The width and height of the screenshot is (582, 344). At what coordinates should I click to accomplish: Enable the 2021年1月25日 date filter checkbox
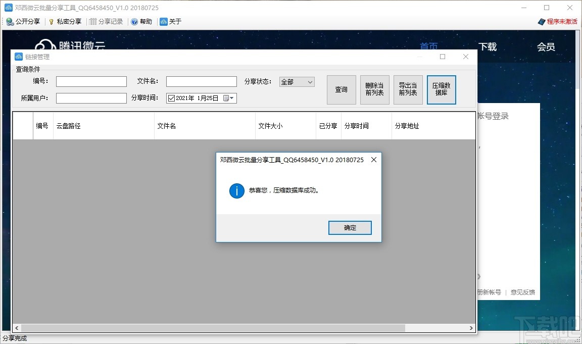[x=171, y=98]
